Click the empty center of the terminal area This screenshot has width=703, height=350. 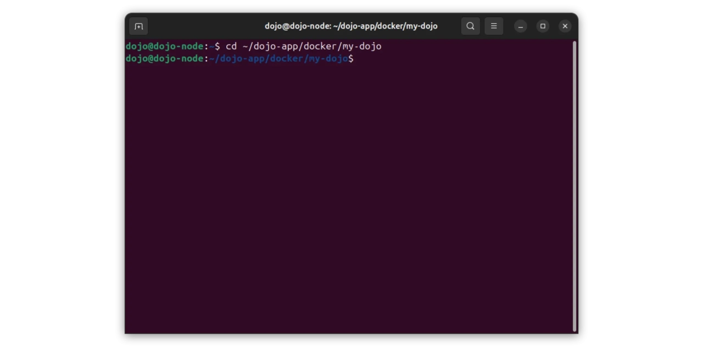pyautogui.click(x=349, y=192)
